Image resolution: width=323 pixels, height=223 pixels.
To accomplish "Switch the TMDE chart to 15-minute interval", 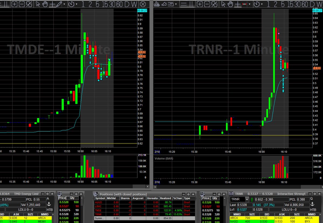I will click(105, 4).
